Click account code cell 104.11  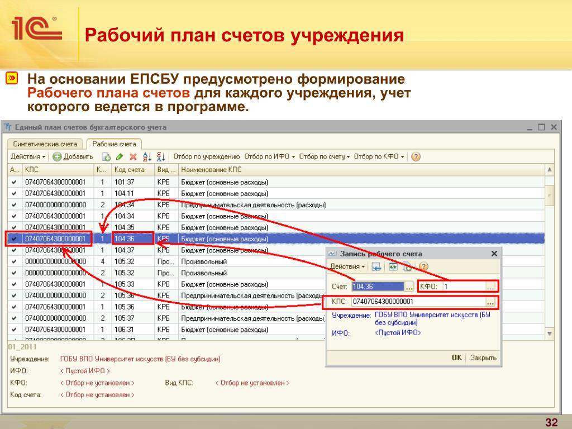tap(133, 193)
